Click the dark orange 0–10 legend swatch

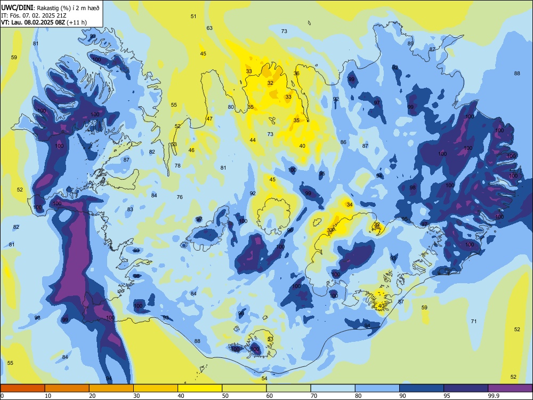pos(22,388)
